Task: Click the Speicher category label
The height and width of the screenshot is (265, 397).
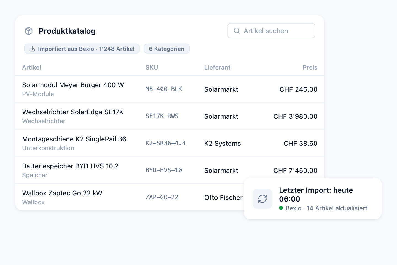Action: pyautogui.click(x=35, y=175)
